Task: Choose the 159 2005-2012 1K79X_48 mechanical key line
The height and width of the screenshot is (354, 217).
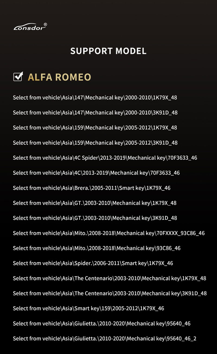Action: (95, 127)
